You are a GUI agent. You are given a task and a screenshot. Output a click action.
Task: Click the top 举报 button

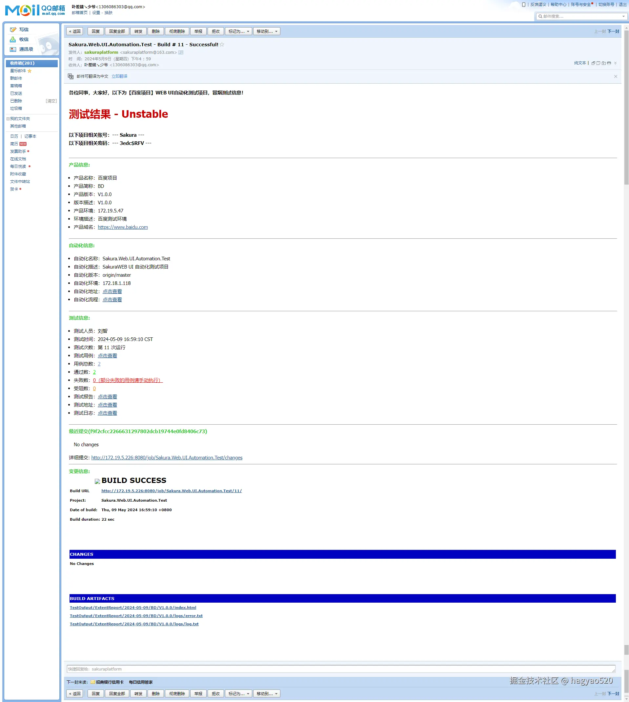[198, 31]
